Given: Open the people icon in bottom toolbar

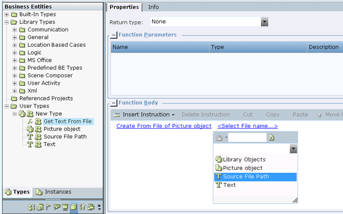Looking at the screenshot, I should [x=31, y=207].
